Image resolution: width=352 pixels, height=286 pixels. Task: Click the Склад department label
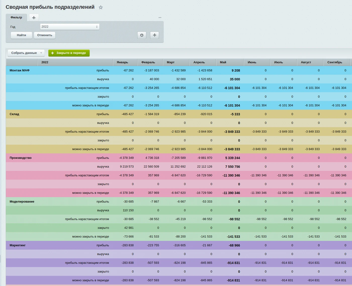[x=14, y=114]
